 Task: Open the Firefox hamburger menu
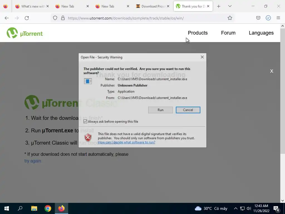pyautogui.click(x=278, y=18)
